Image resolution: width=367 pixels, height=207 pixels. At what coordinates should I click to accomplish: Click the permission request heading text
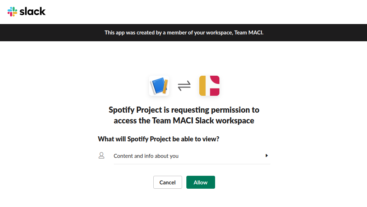click(x=183, y=115)
